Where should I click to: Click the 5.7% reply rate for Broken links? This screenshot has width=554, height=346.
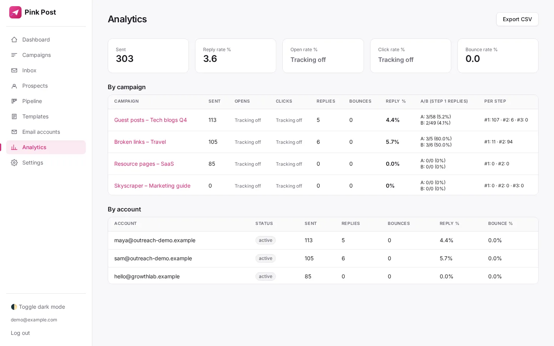pyautogui.click(x=392, y=142)
